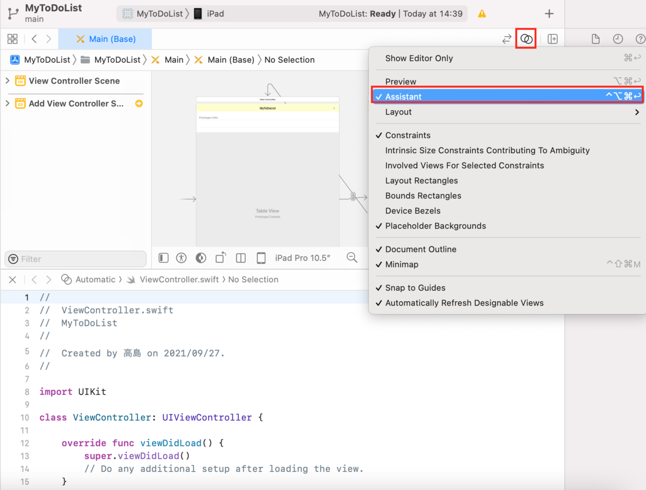Show the Quick Help inspector
The height and width of the screenshot is (490, 646).
(x=640, y=39)
